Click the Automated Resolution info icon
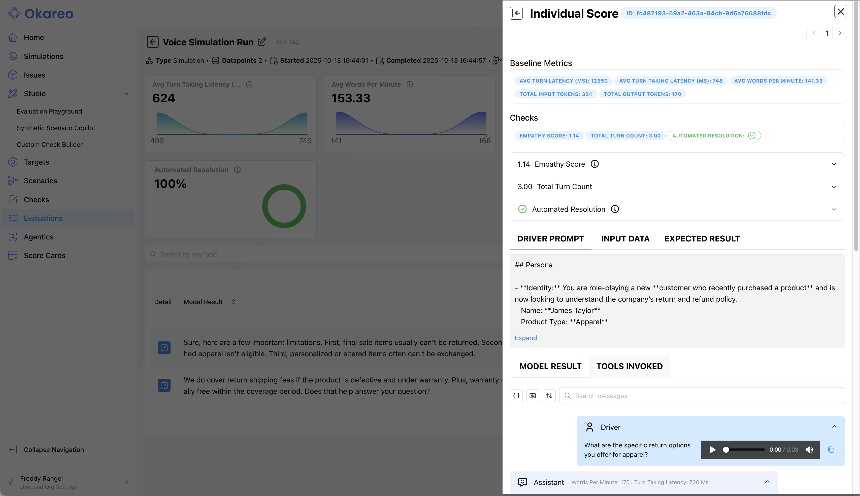This screenshot has width=860, height=496. [x=615, y=209]
